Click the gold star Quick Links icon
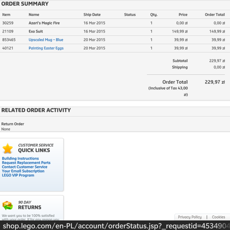The width and height of the screenshot is (230, 230). click(8, 148)
